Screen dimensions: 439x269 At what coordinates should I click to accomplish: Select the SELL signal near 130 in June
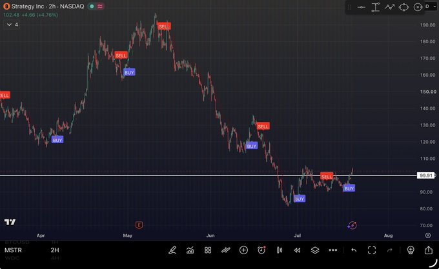(x=263, y=126)
